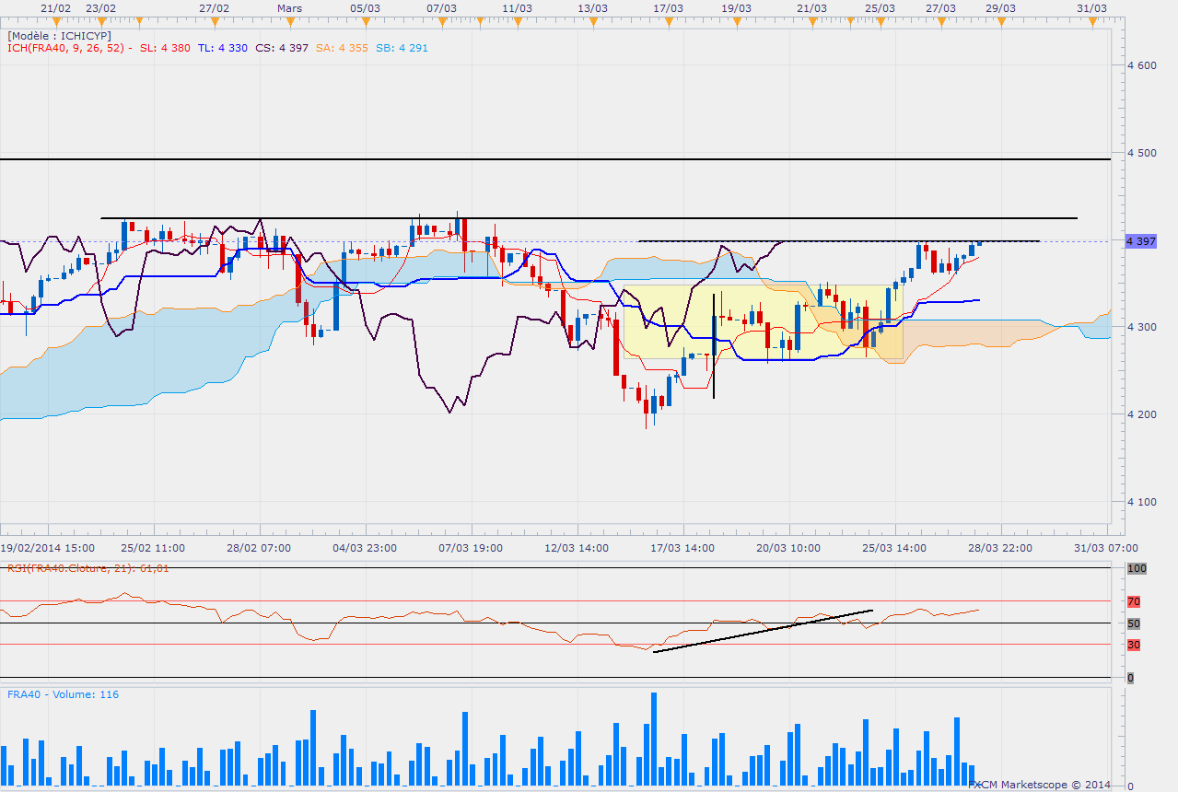Click the "07/03 19:00" time axis label
This screenshot has height=792, width=1178.
pos(472,548)
